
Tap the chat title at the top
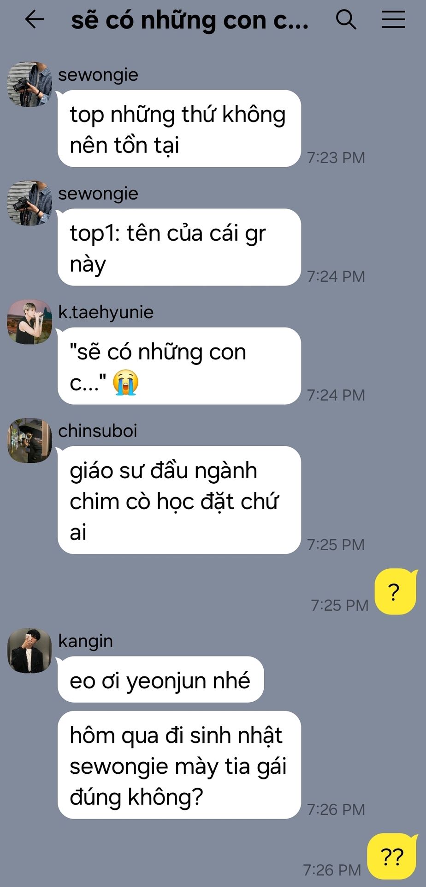pyautogui.click(x=190, y=20)
